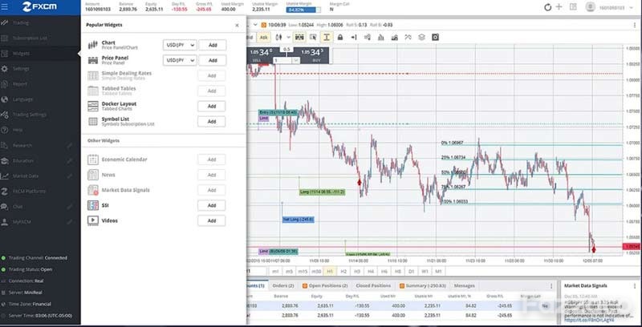Close the Popular Widgets panel
Viewport: 642px width, 327px height.
[237, 26]
